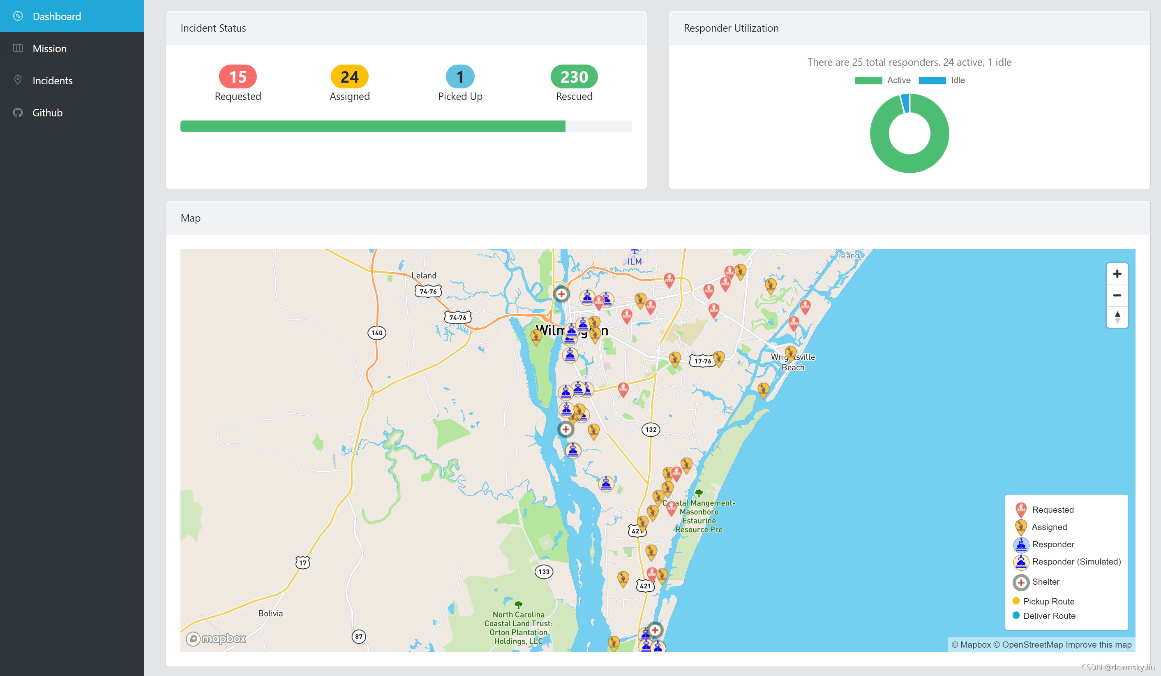
Task: Click the shelter marker near map bottom edge
Action: pyautogui.click(x=655, y=630)
